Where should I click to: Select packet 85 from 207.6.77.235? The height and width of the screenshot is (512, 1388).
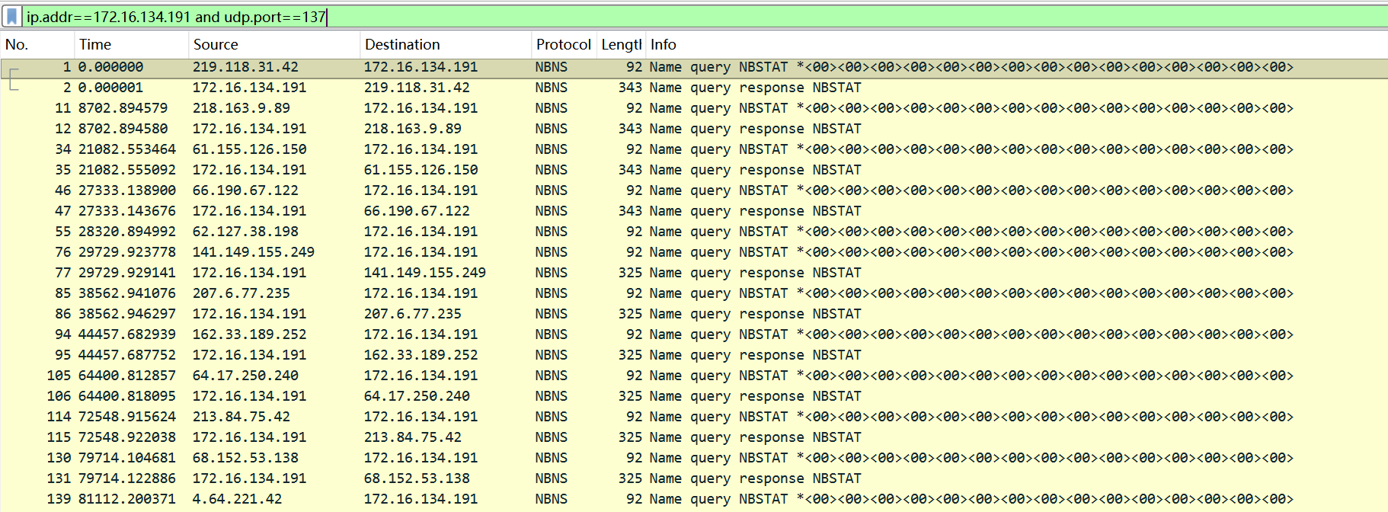click(x=694, y=293)
